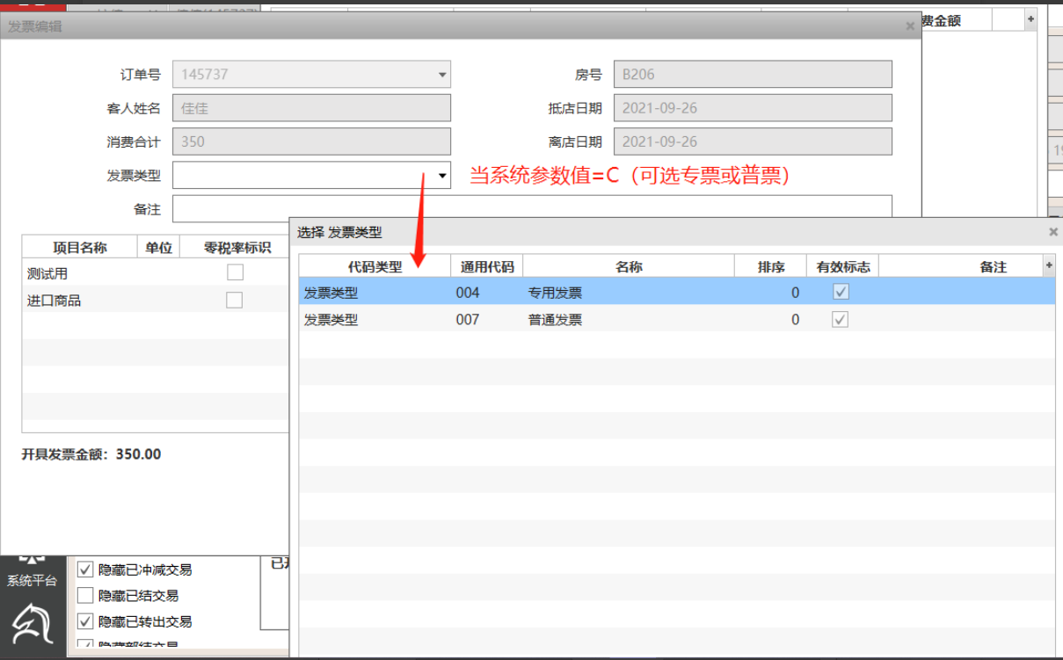Toggle 有效标志 checkbox for 专用发票
1063x660 pixels.
tap(841, 292)
